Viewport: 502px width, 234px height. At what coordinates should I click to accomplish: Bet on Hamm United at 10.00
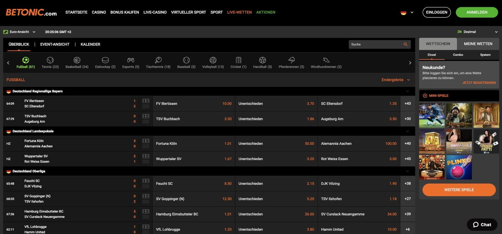[x=359, y=229]
